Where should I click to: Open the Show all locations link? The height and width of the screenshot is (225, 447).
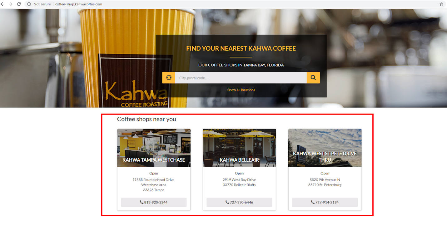coord(241,90)
